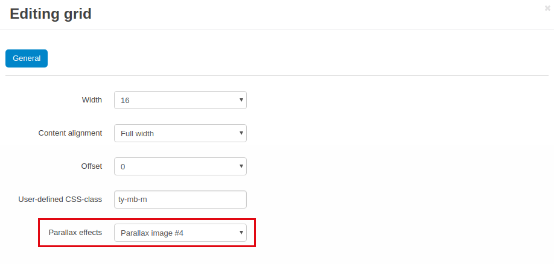This screenshot has height=264, width=554.
Task: Select the ty-mb-m text in CSS-class field
Action: [x=133, y=200]
